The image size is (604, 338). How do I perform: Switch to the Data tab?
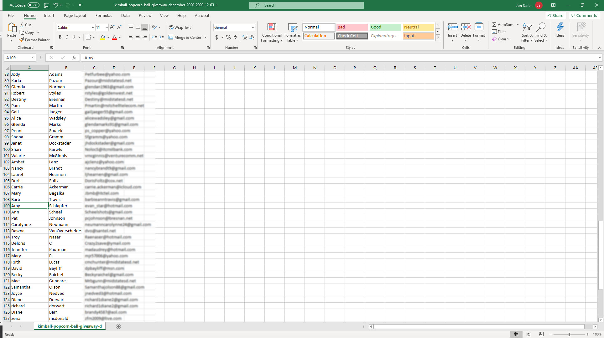click(125, 15)
